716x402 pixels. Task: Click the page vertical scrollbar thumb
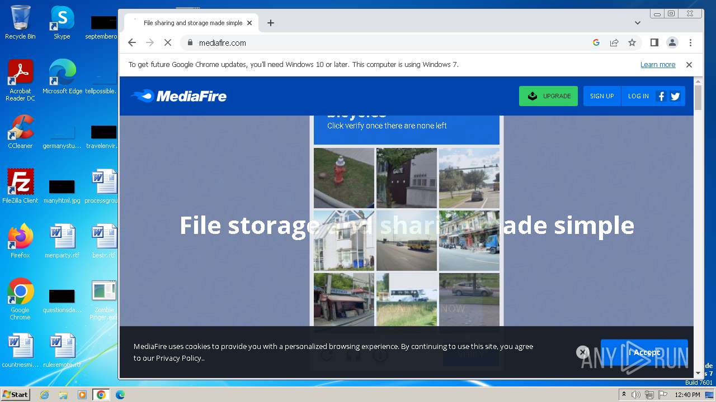tap(698, 98)
